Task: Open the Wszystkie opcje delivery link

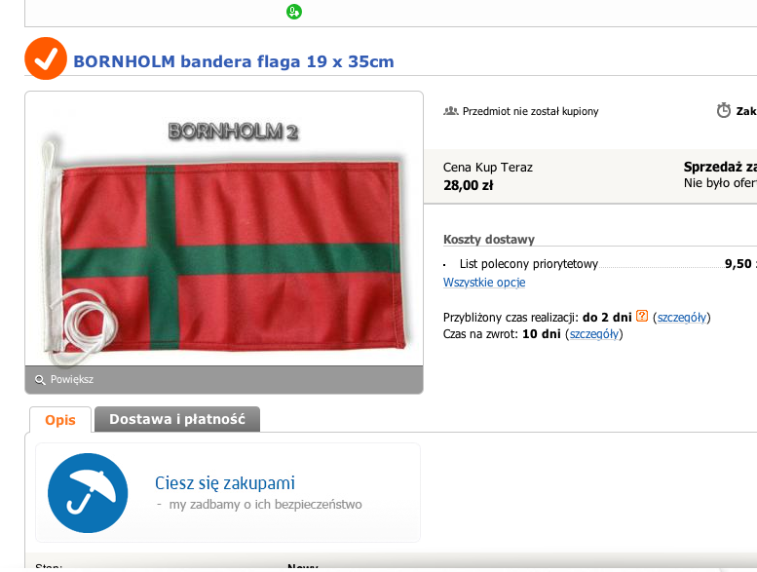Action: click(x=484, y=283)
